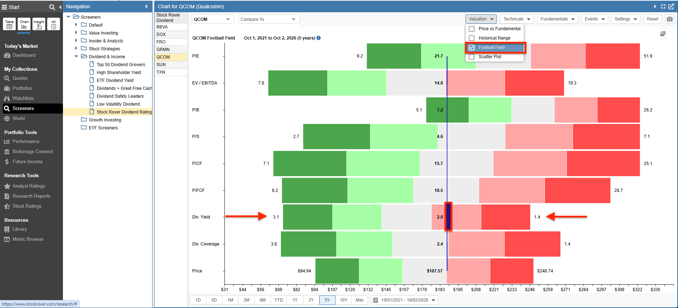Expand the Fundamentals dropdown menu
The width and height of the screenshot is (678, 308).
(558, 19)
